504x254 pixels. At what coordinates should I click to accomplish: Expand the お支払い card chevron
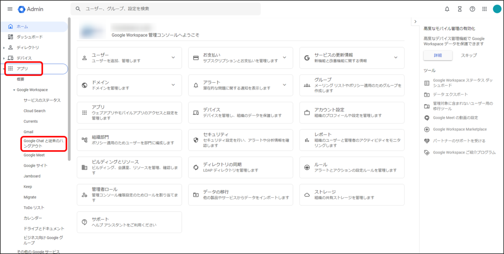[284, 58]
